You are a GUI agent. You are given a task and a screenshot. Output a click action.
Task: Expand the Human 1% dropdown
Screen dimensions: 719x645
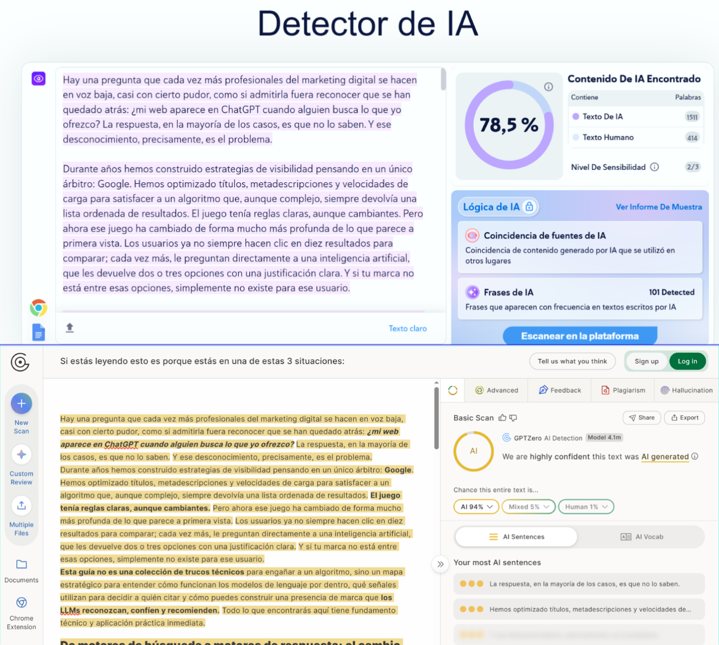pos(586,507)
